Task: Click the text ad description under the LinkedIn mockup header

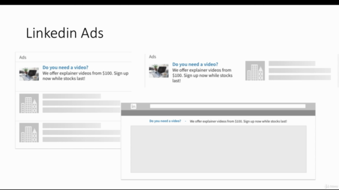Action: [238, 121]
